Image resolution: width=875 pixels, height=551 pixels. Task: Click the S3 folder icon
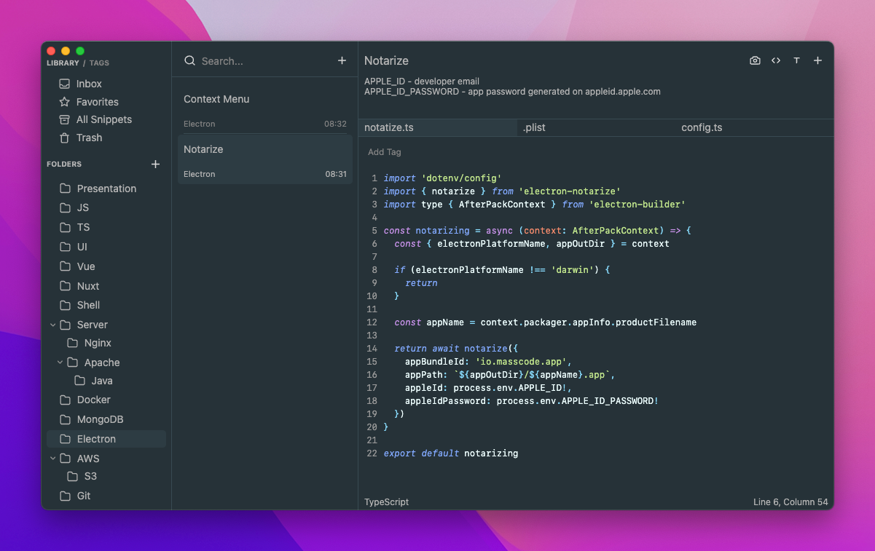[x=73, y=476]
